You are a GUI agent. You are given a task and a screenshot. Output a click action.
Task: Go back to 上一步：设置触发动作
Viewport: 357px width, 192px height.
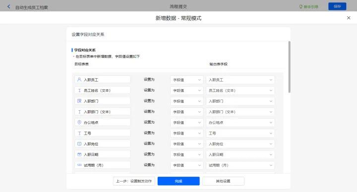click(134, 181)
